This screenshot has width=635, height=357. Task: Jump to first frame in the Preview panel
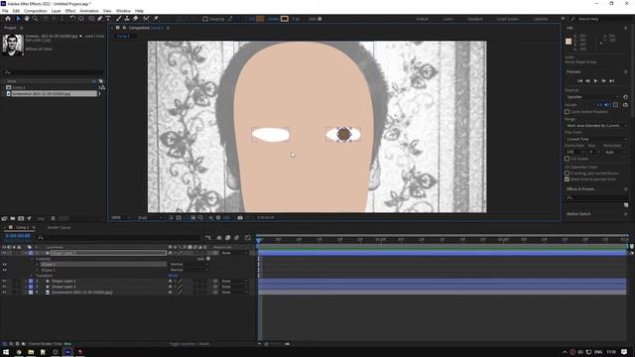[x=579, y=81]
